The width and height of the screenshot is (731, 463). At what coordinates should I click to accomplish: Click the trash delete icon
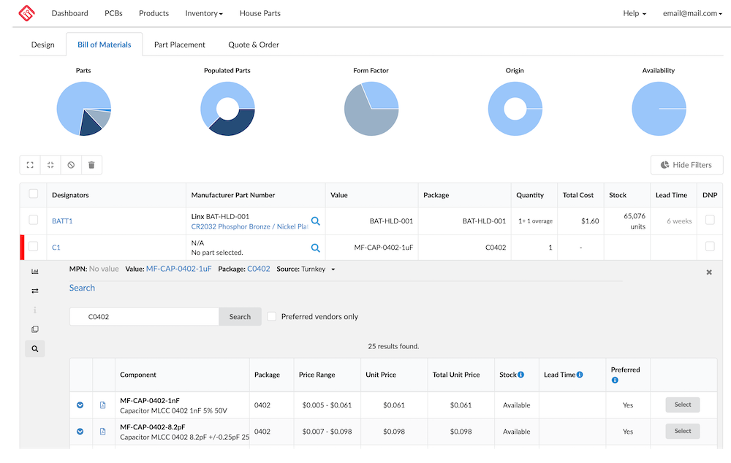(91, 165)
